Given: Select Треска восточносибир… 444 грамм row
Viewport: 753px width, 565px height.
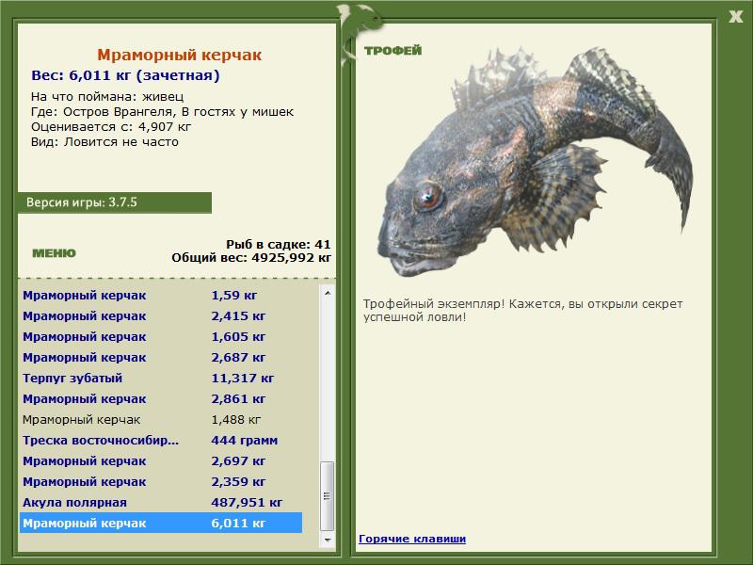Looking at the screenshot, I should [161, 440].
